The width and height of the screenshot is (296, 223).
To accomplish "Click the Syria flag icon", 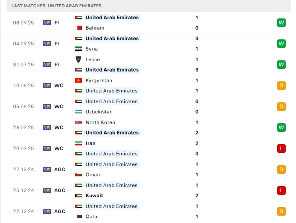I will (78, 49).
